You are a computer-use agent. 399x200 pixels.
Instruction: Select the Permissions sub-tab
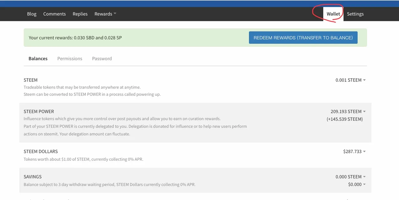coord(70,58)
